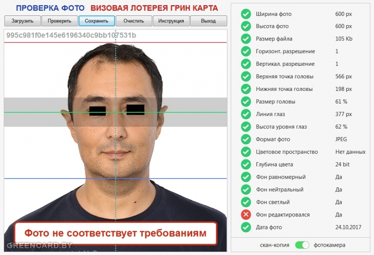The width and height of the screenshot is (374, 255).
Task: Click the фотокамера label
Action: 330,245
